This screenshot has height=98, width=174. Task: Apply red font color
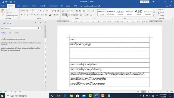pos(50,15)
